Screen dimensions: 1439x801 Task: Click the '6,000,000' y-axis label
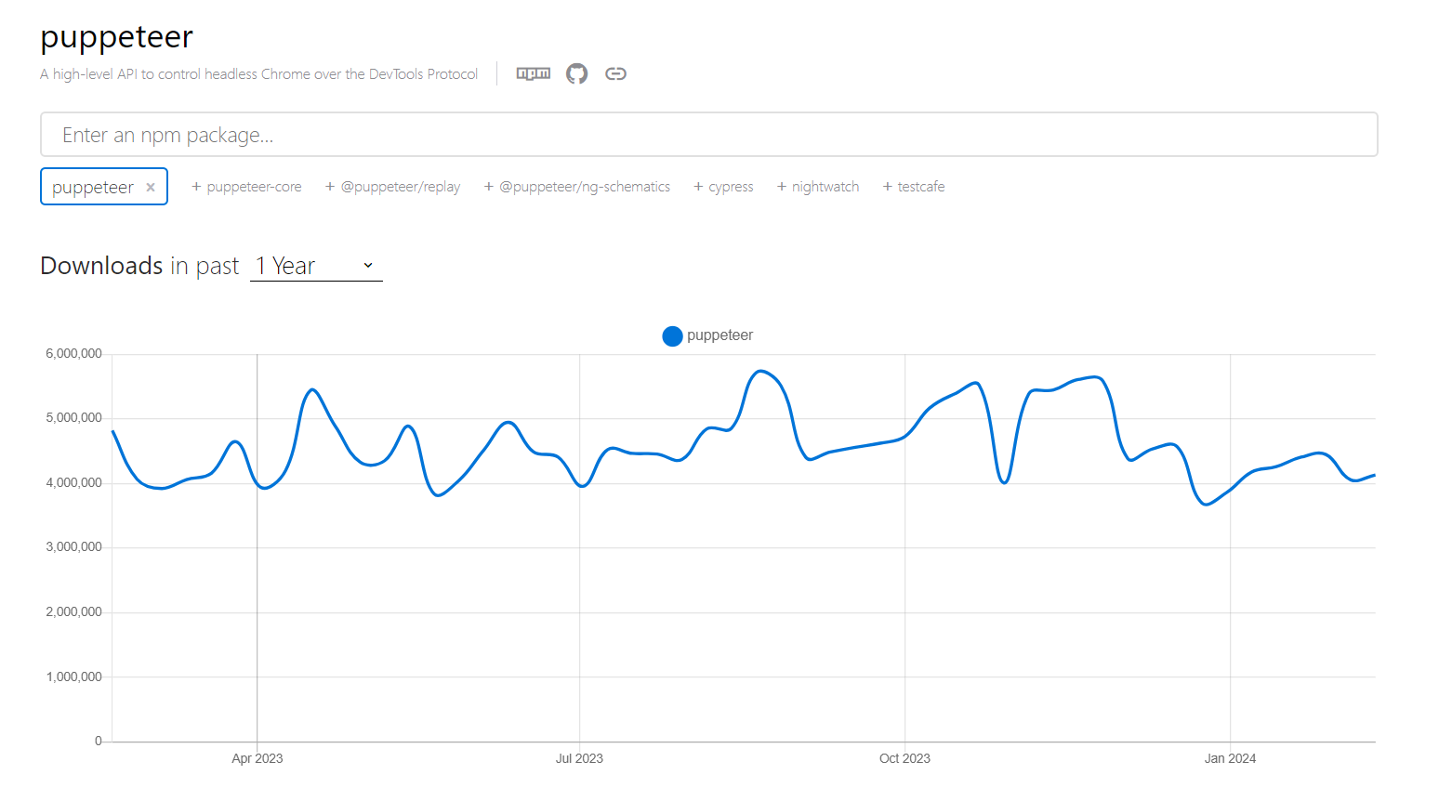(x=73, y=354)
